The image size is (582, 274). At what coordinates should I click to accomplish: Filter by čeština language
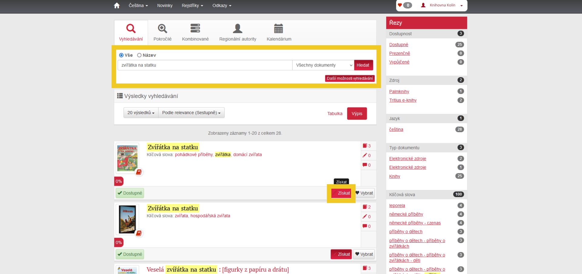click(396, 130)
